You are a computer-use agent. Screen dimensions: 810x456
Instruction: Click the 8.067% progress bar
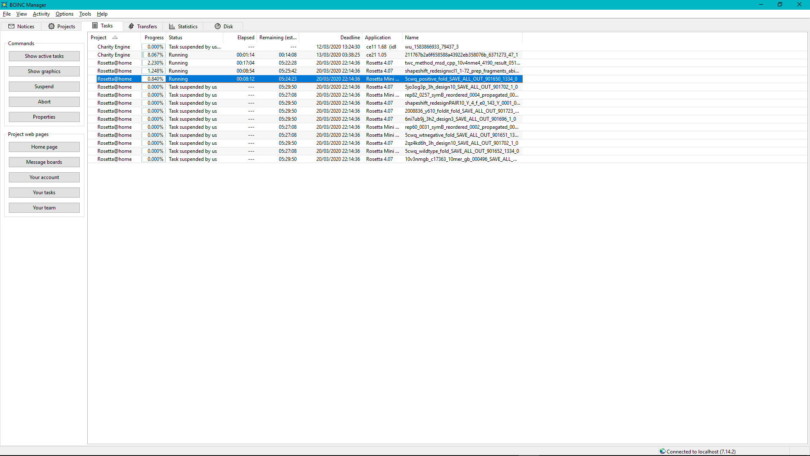(154, 55)
